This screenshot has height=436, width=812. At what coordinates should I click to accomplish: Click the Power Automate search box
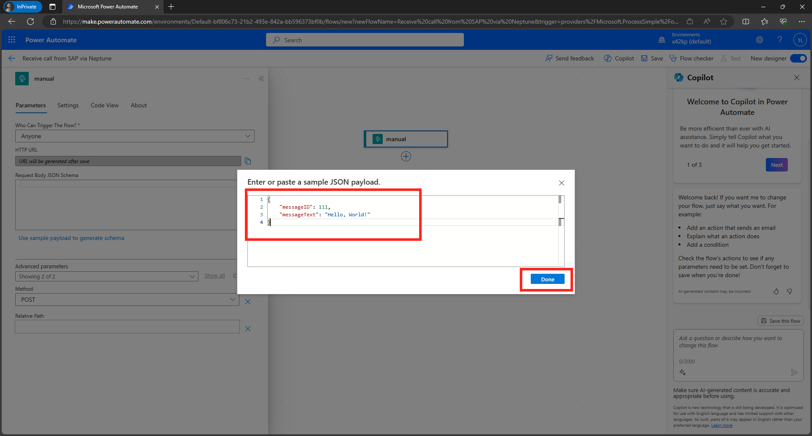click(x=365, y=40)
